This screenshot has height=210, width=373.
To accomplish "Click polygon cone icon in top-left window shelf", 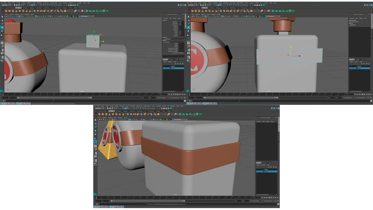I will pyautogui.click(x=16, y=11).
